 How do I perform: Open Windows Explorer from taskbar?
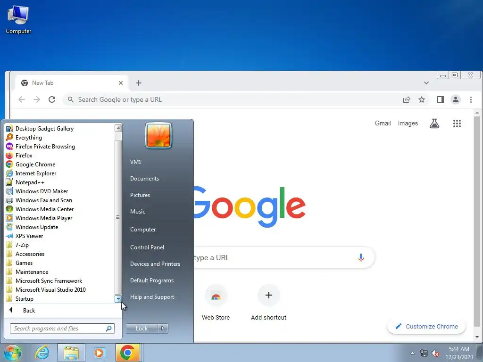71,353
